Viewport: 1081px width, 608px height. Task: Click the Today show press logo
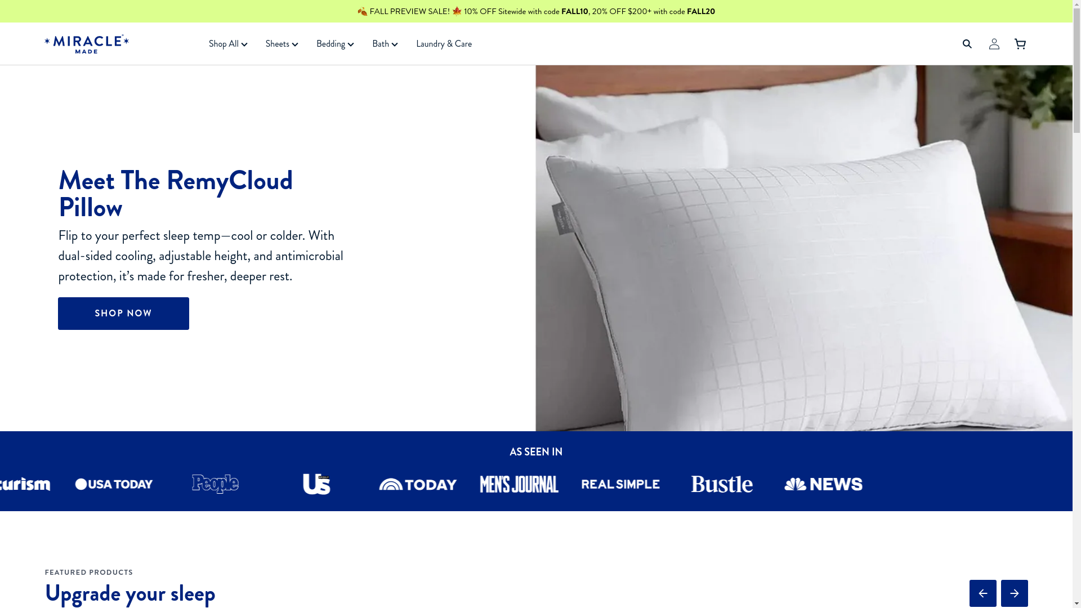(x=417, y=484)
